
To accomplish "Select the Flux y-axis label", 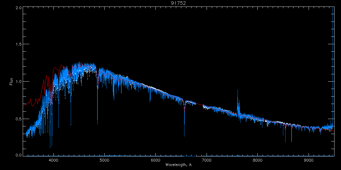I will click(x=11, y=81).
